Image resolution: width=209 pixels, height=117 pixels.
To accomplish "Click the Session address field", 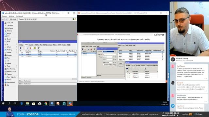I will [30, 19].
